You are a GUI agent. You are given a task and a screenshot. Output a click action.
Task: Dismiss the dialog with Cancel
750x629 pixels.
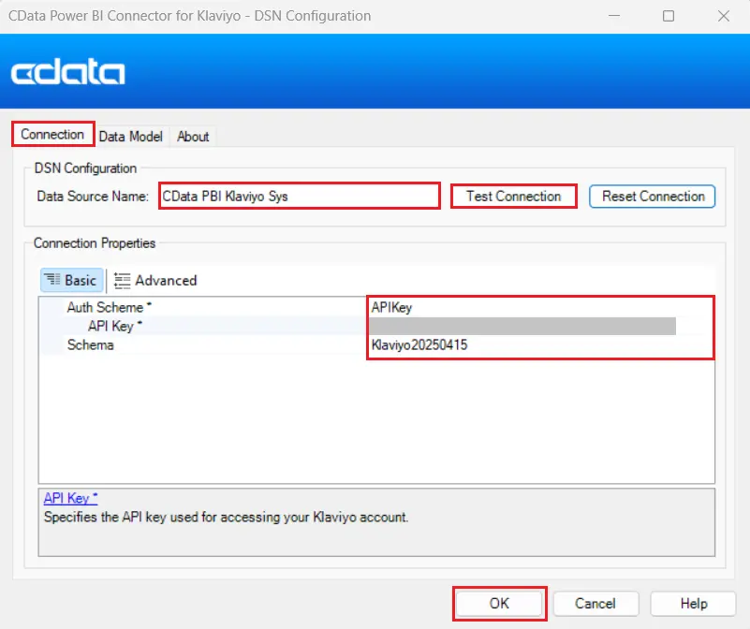click(x=596, y=603)
